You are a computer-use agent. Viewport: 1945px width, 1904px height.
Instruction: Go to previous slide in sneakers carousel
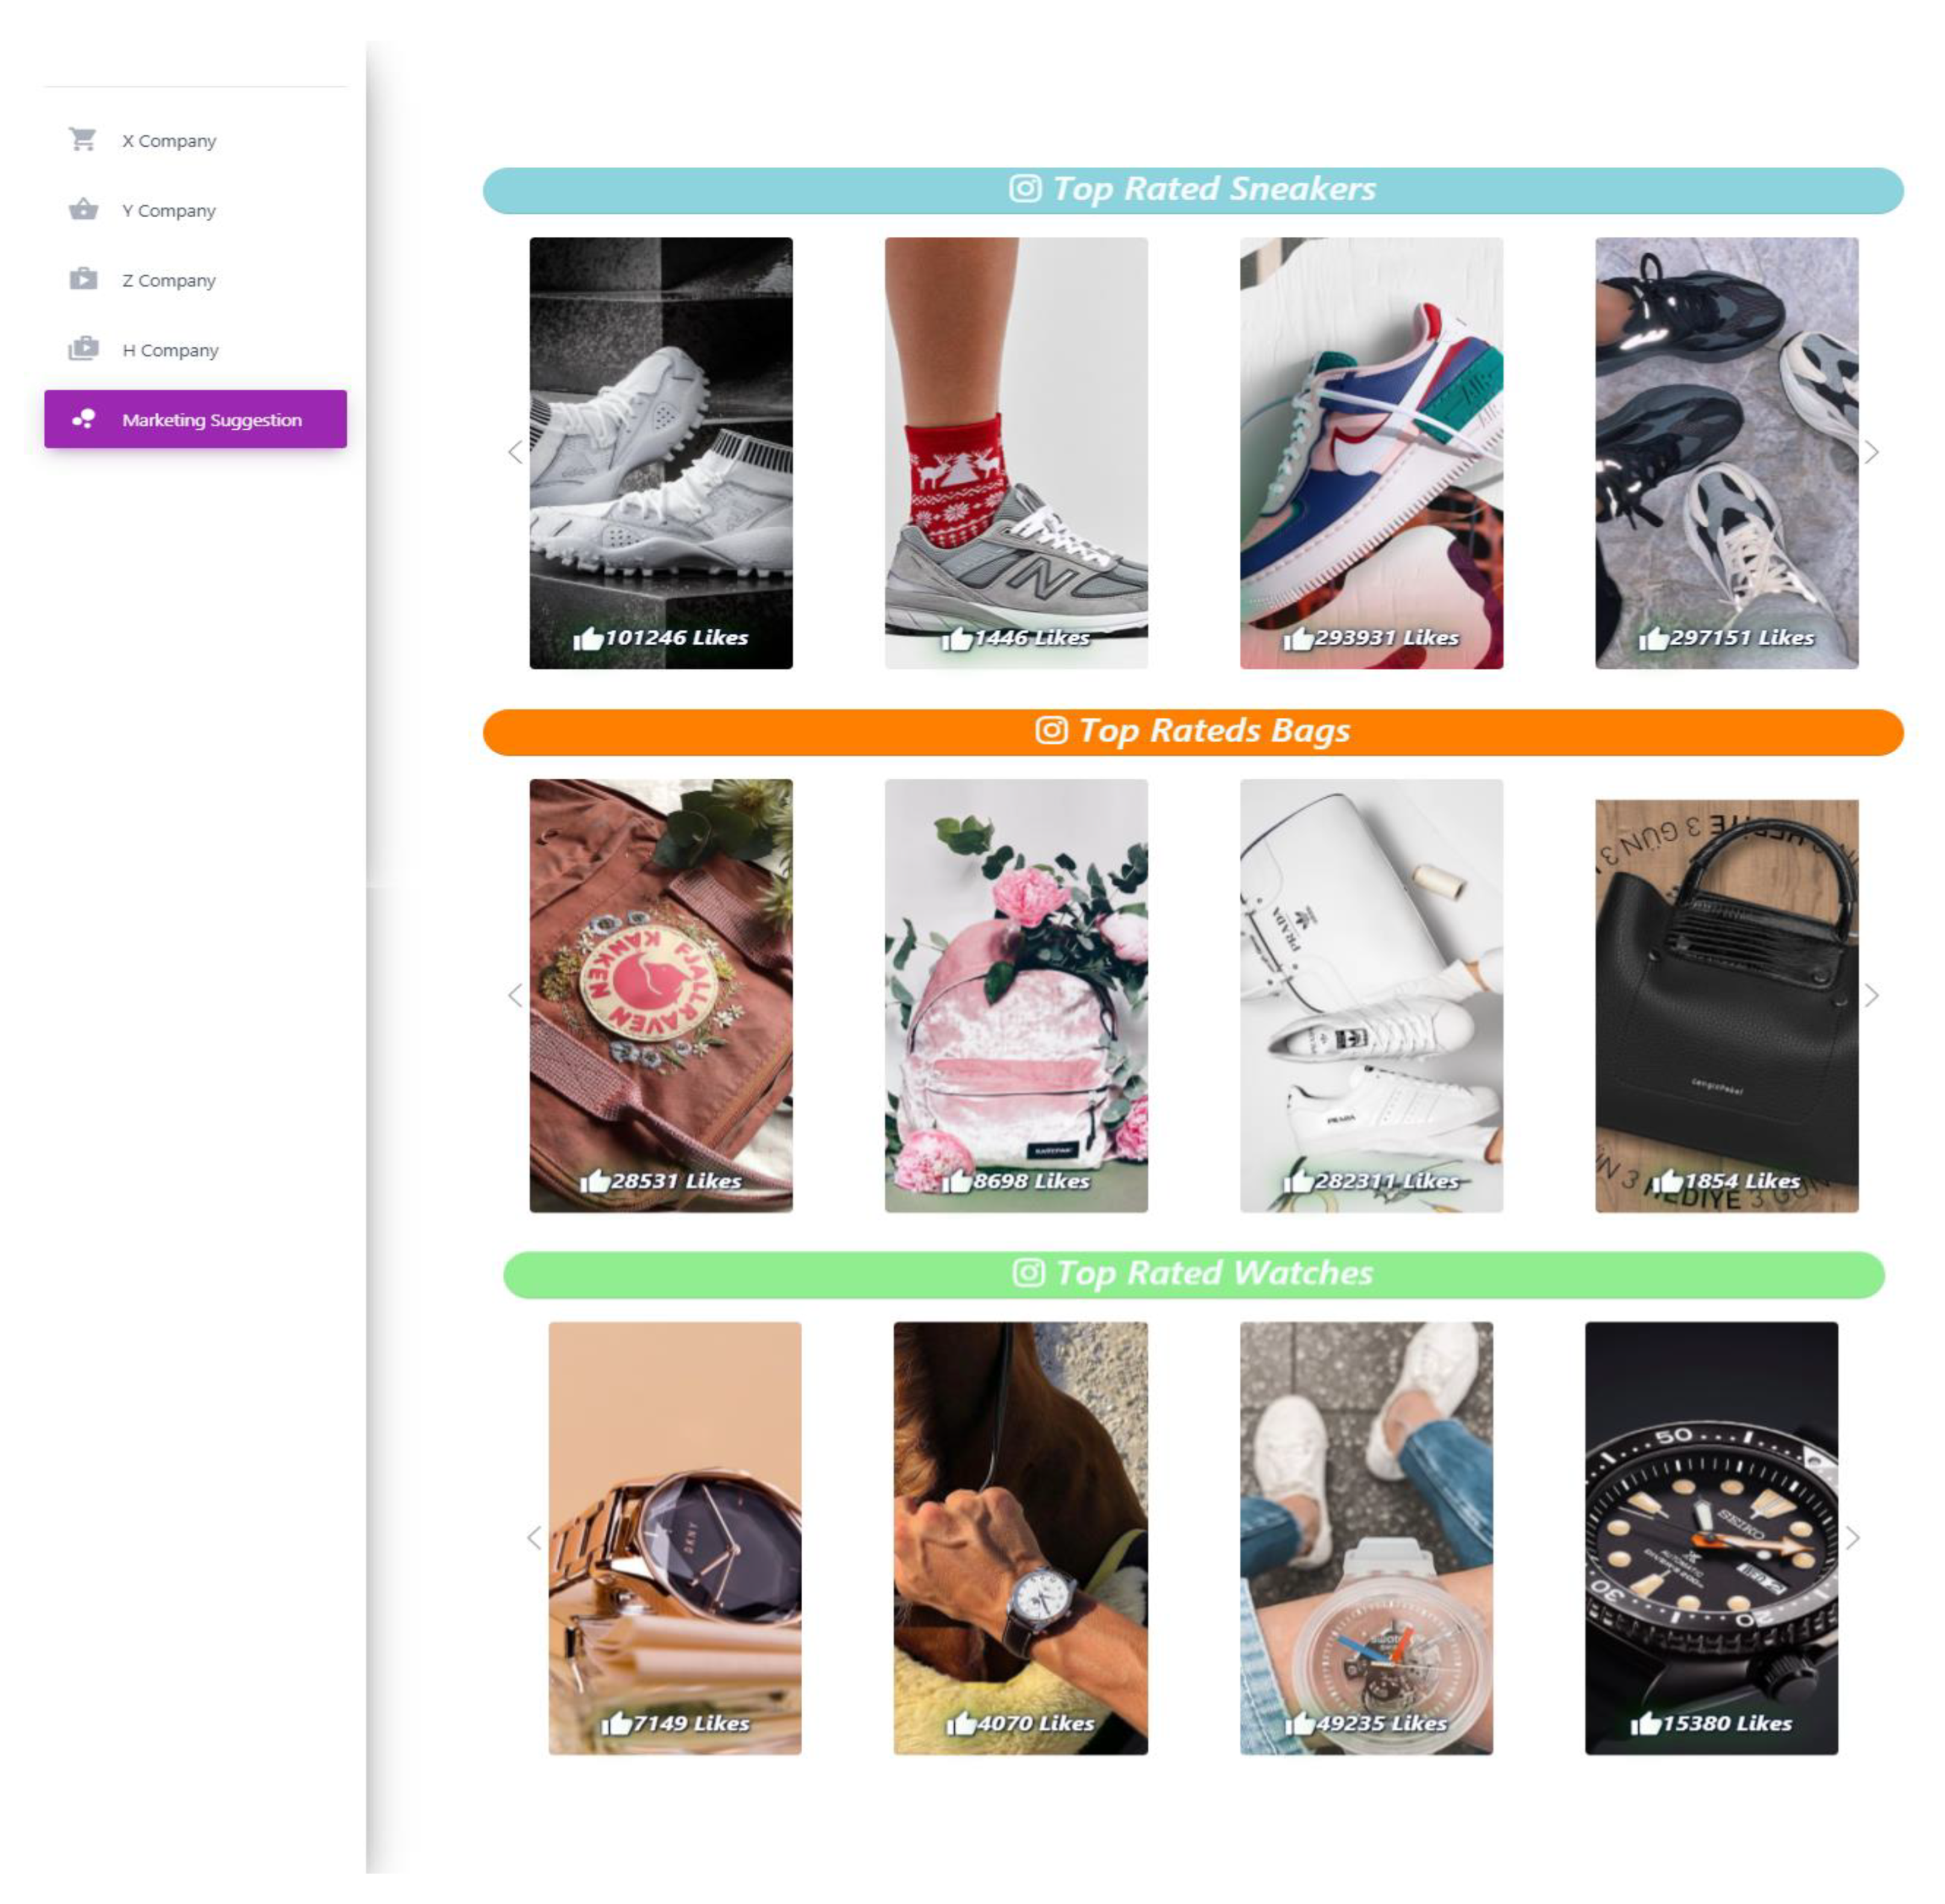[x=514, y=452]
